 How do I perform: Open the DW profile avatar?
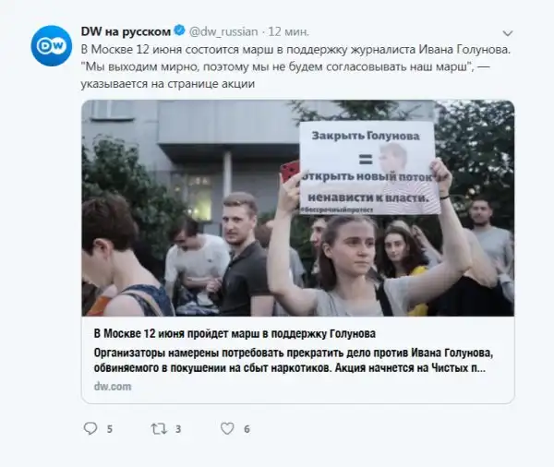point(52,45)
